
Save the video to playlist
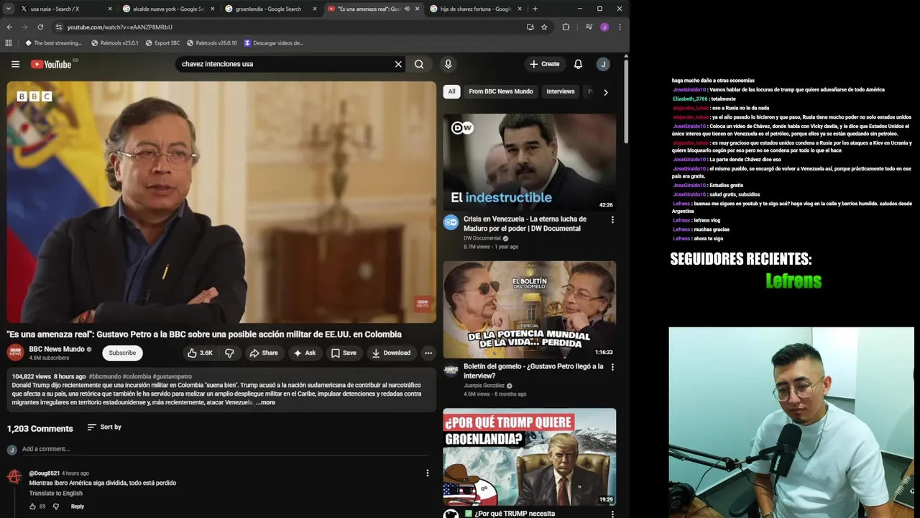344,353
